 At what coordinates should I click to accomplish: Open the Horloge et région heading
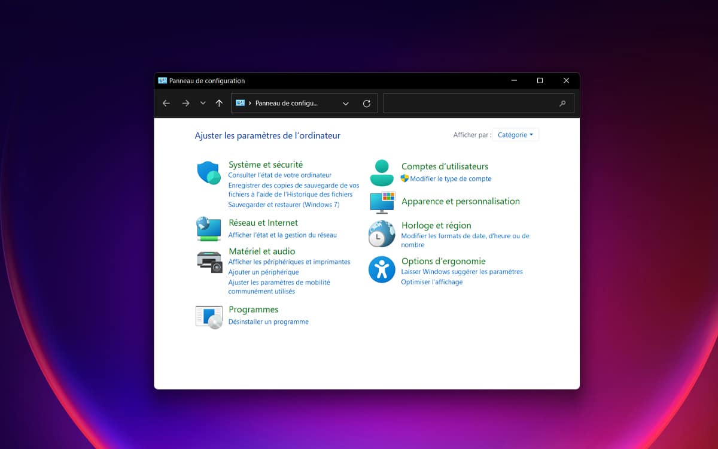[x=436, y=225]
